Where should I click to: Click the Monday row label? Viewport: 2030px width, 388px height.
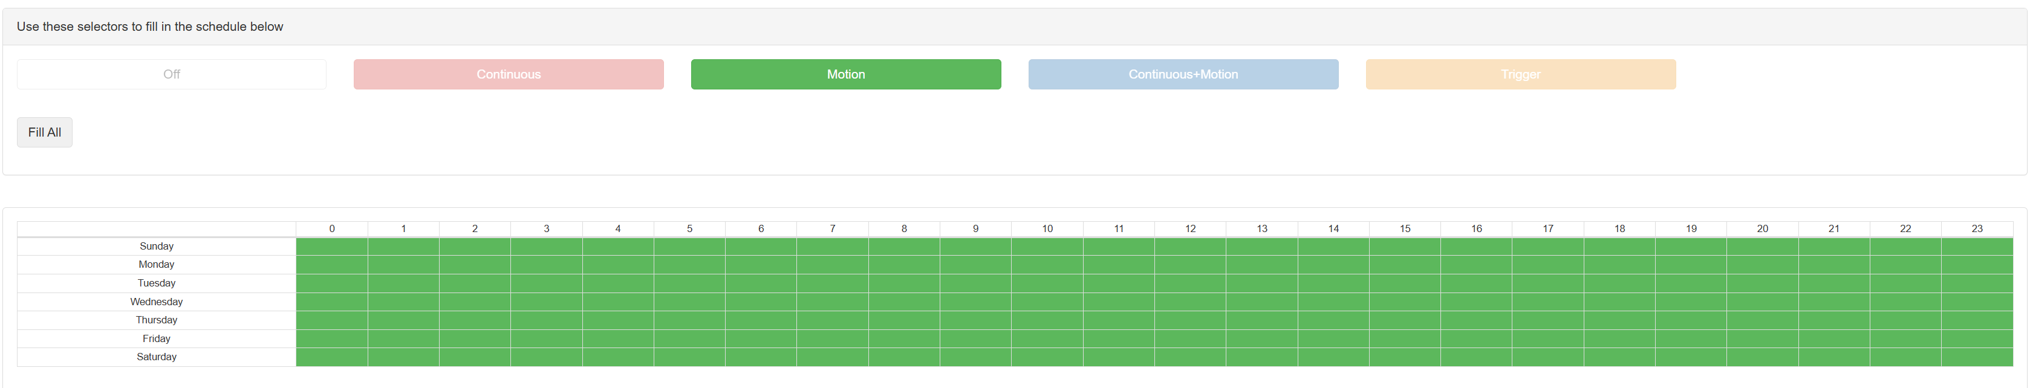pos(156,265)
